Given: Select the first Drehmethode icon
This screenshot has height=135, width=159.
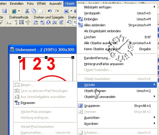Looking at the screenshot, I should click(x=9, y=22).
